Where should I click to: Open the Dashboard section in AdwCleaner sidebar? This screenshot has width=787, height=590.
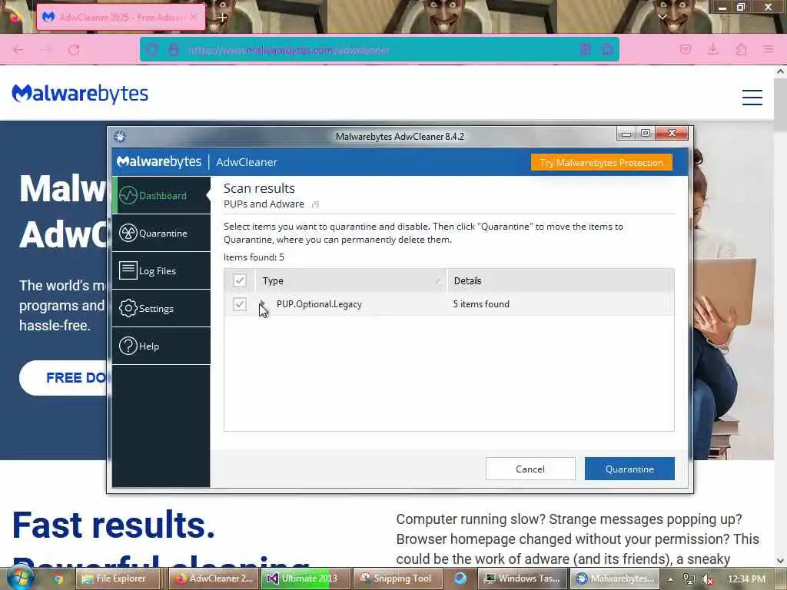(x=161, y=195)
